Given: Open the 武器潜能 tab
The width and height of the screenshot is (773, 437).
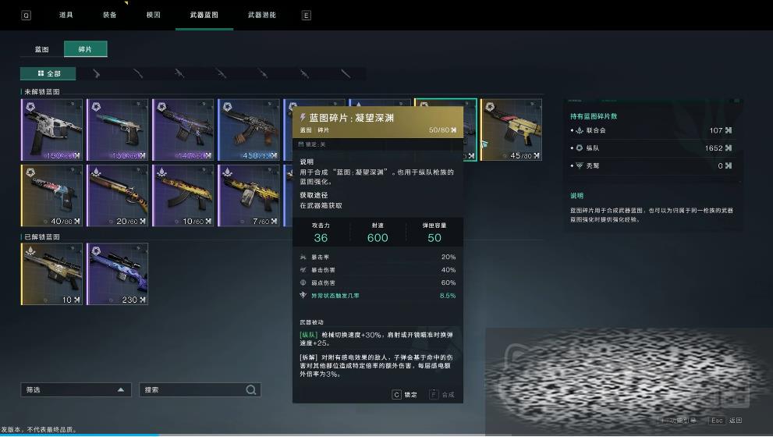Looking at the screenshot, I should [x=262, y=16].
